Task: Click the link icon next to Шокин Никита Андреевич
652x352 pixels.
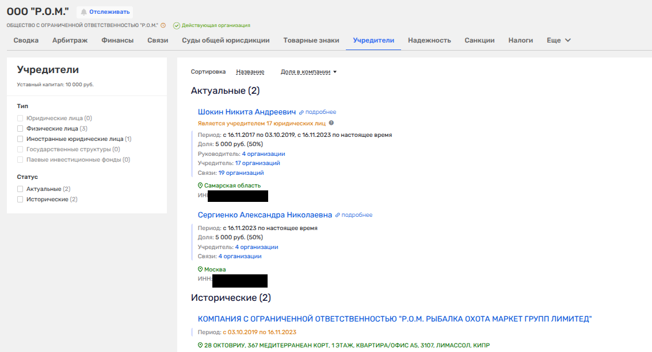Action: pos(302,112)
